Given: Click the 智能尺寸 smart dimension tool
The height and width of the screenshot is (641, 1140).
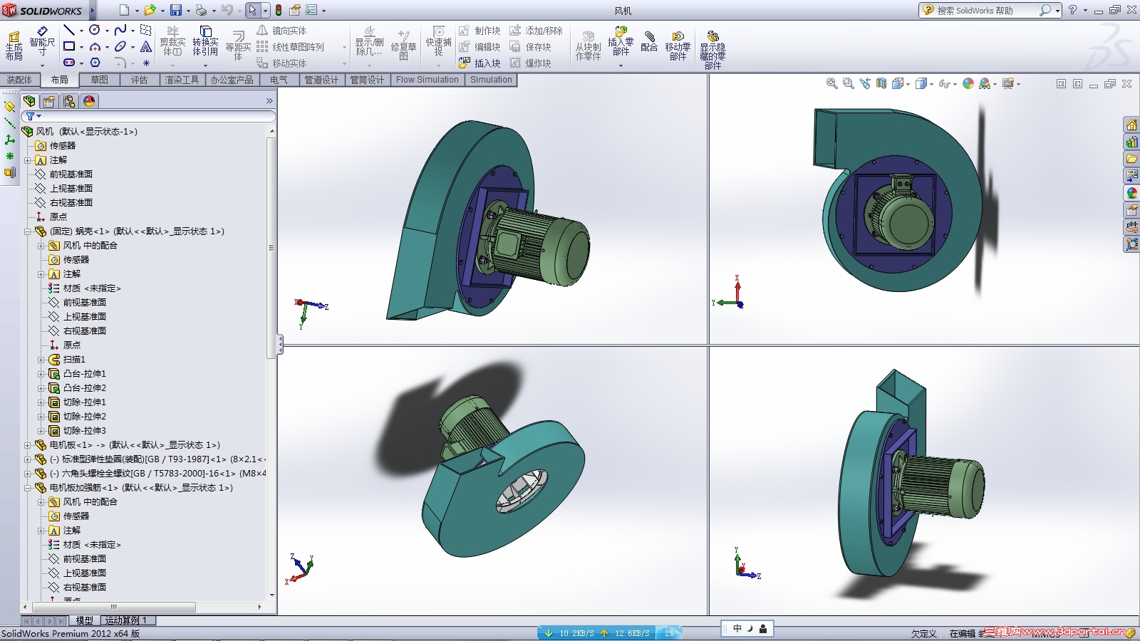Looking at the screenshot, I should coord(42,42).
